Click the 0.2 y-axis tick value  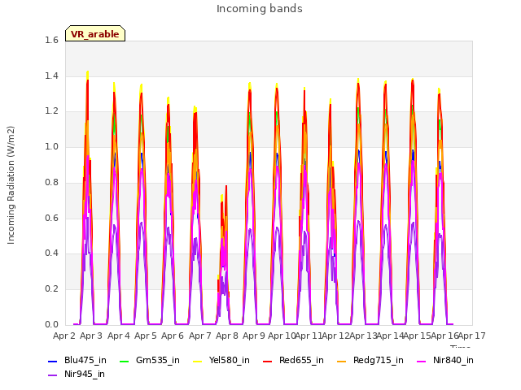click(51, 289)
